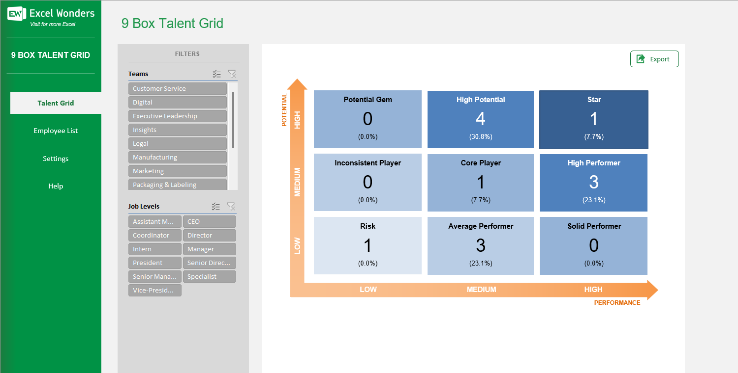Image resolution: width=738 pixels, height=373 pixels.
Task: Click the Star cell in the grid
Action: pyautogui.click(x=593, y=119)
